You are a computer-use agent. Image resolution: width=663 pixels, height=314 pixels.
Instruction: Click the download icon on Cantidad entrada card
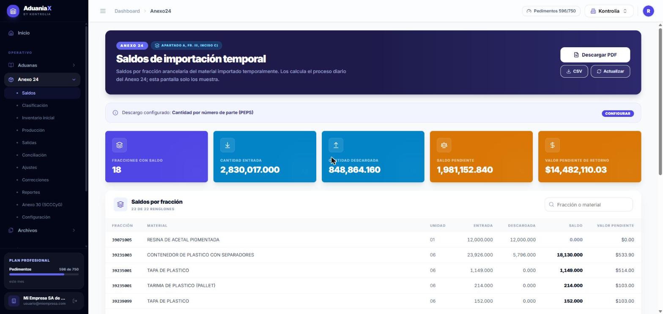click(x=227, y=145)
